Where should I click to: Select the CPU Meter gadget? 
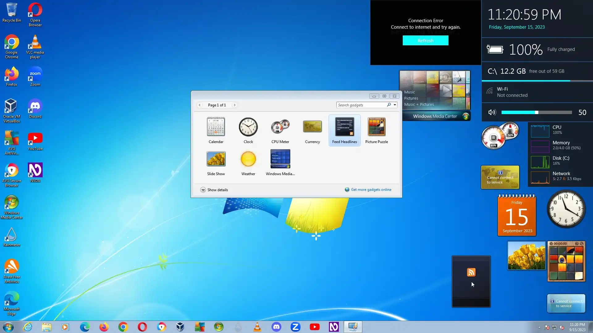tap(280, 127)
